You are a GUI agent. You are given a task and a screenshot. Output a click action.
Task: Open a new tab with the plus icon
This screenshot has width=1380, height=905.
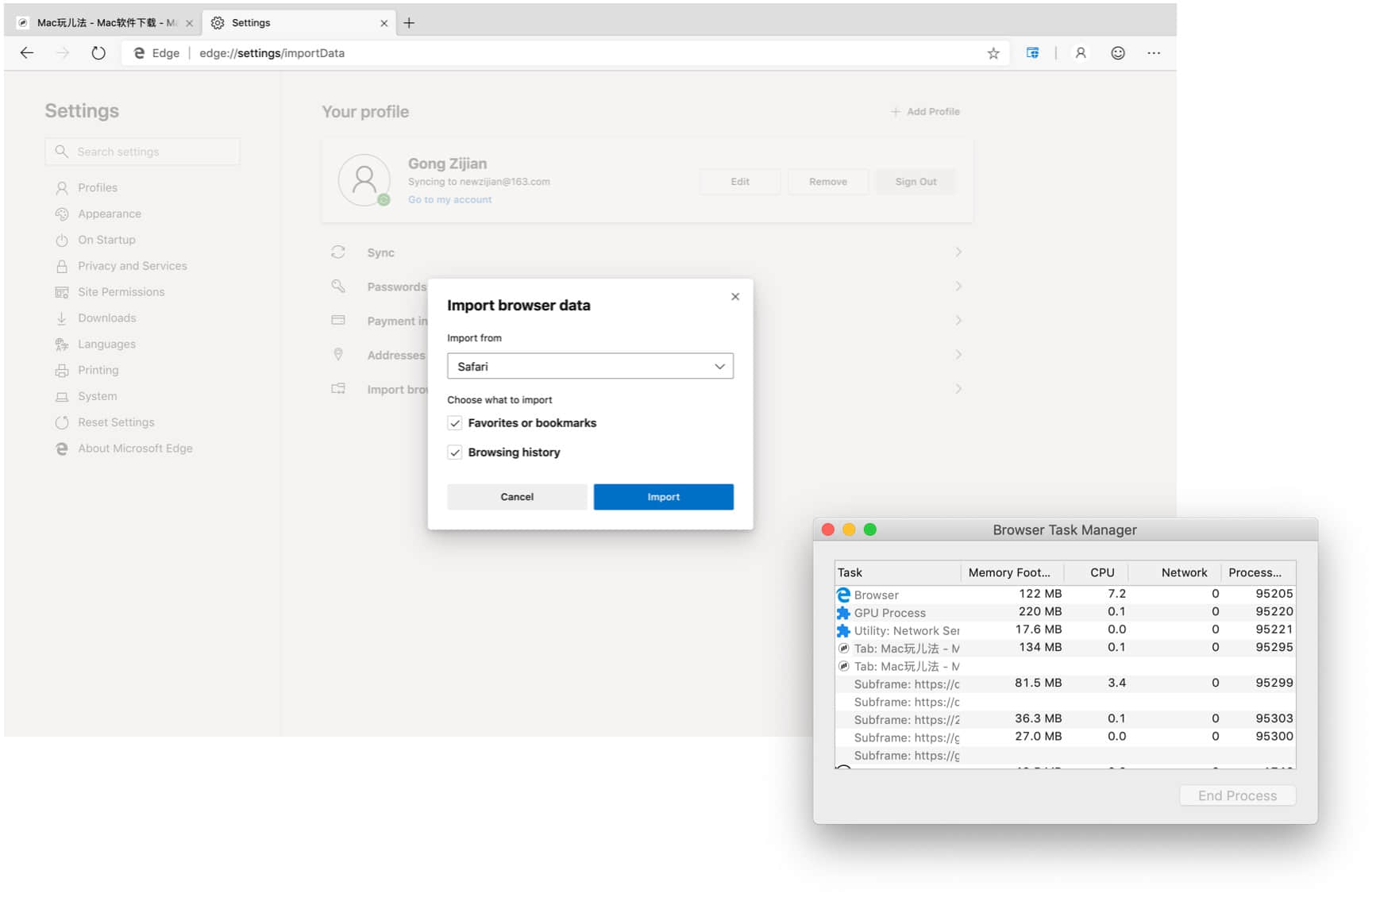click(409, 23)
